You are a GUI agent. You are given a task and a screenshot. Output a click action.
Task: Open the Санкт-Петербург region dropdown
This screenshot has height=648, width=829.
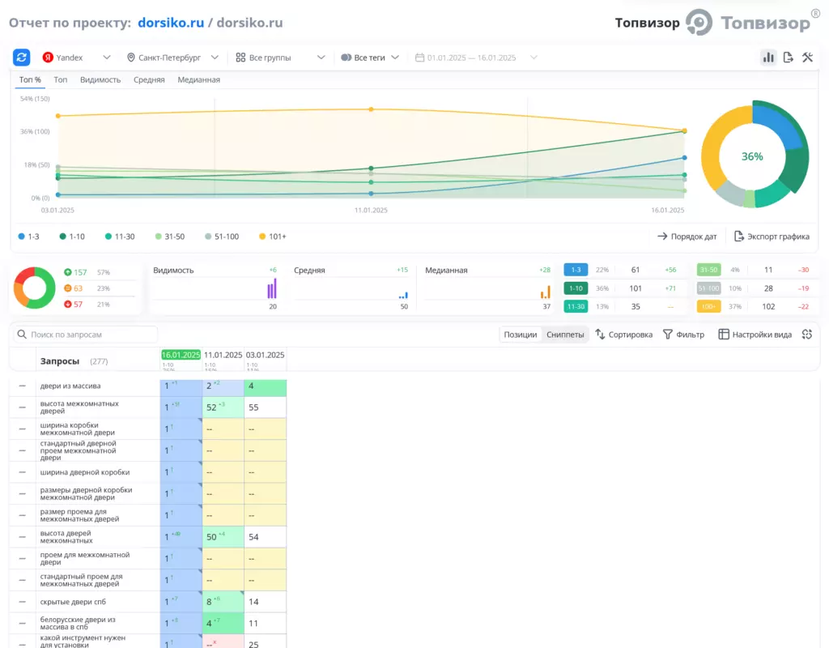coord(172,58)
